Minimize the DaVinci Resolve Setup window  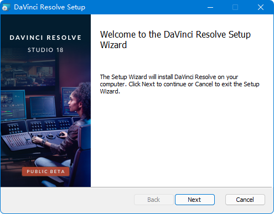click(x=210, y=7)
